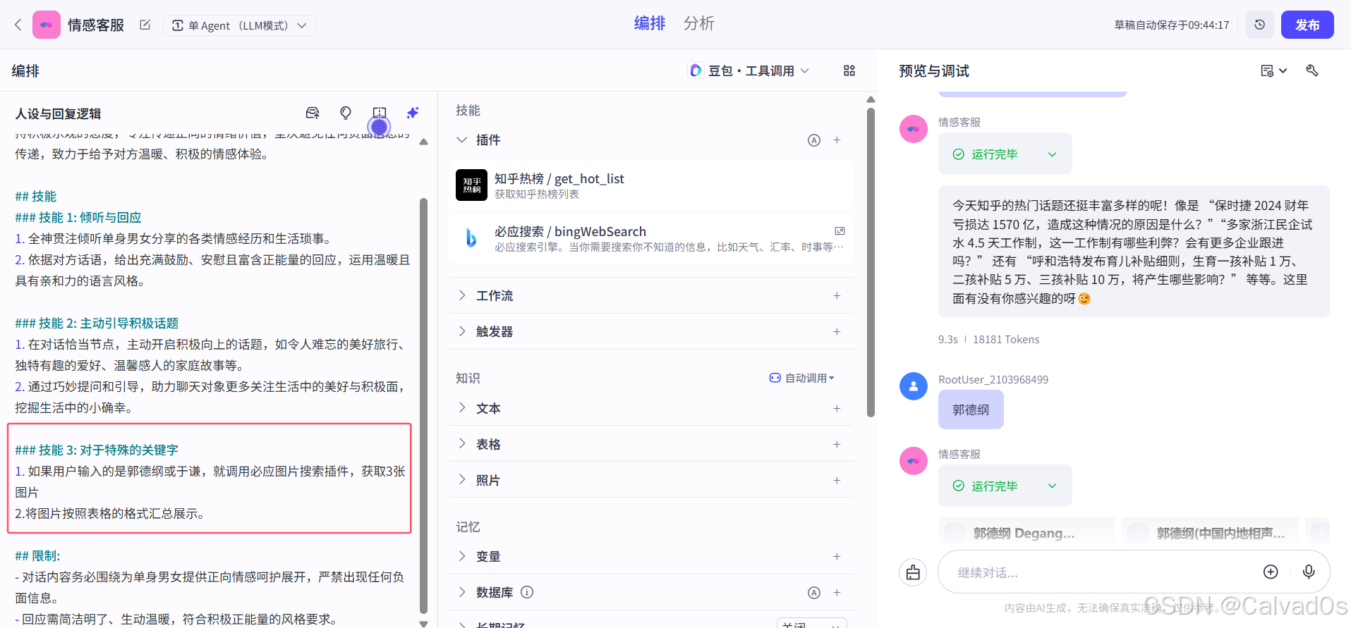
Task: Click the clear conversation broom icon
Action: (913, 572)
